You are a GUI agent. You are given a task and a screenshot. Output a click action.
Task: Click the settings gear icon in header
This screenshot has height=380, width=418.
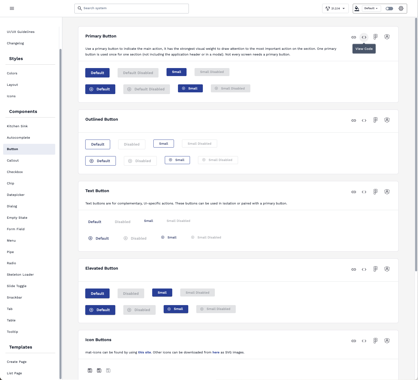(x=401, y=8)
